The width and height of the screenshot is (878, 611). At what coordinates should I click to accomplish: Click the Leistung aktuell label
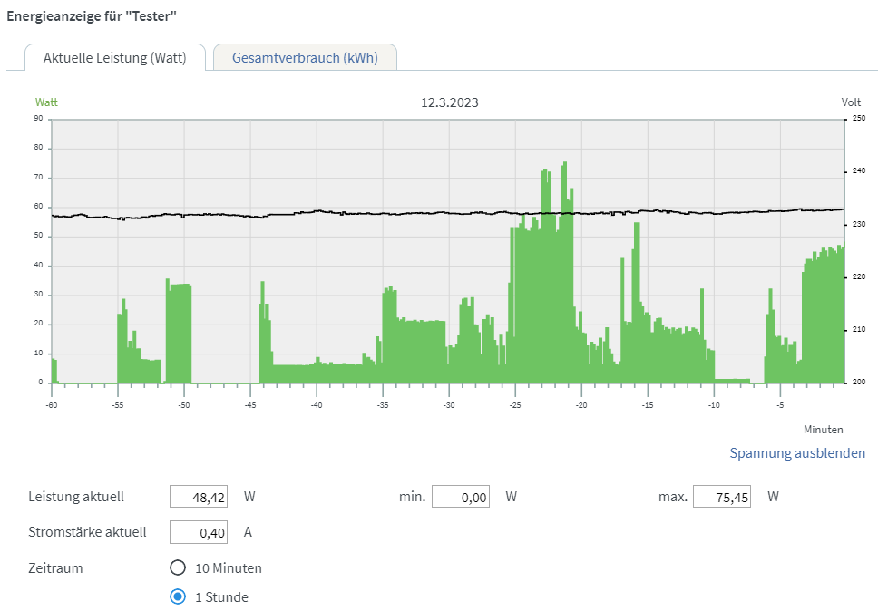click(x=76, y=497)
